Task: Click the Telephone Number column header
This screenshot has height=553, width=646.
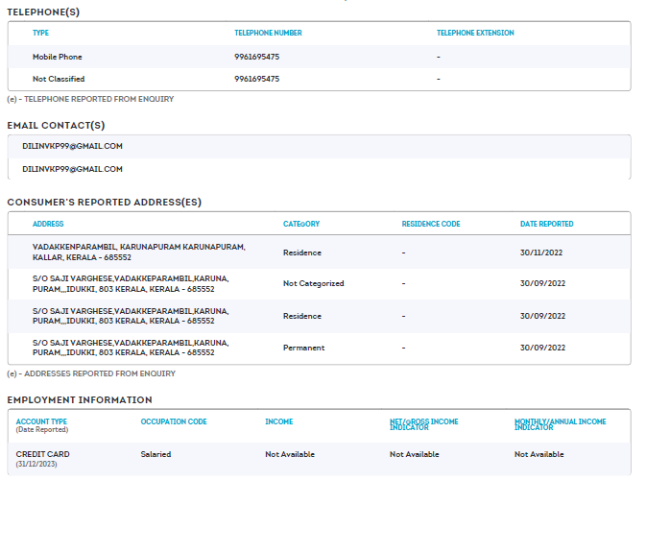Action: pyautogui.click(x=268, y=33)
